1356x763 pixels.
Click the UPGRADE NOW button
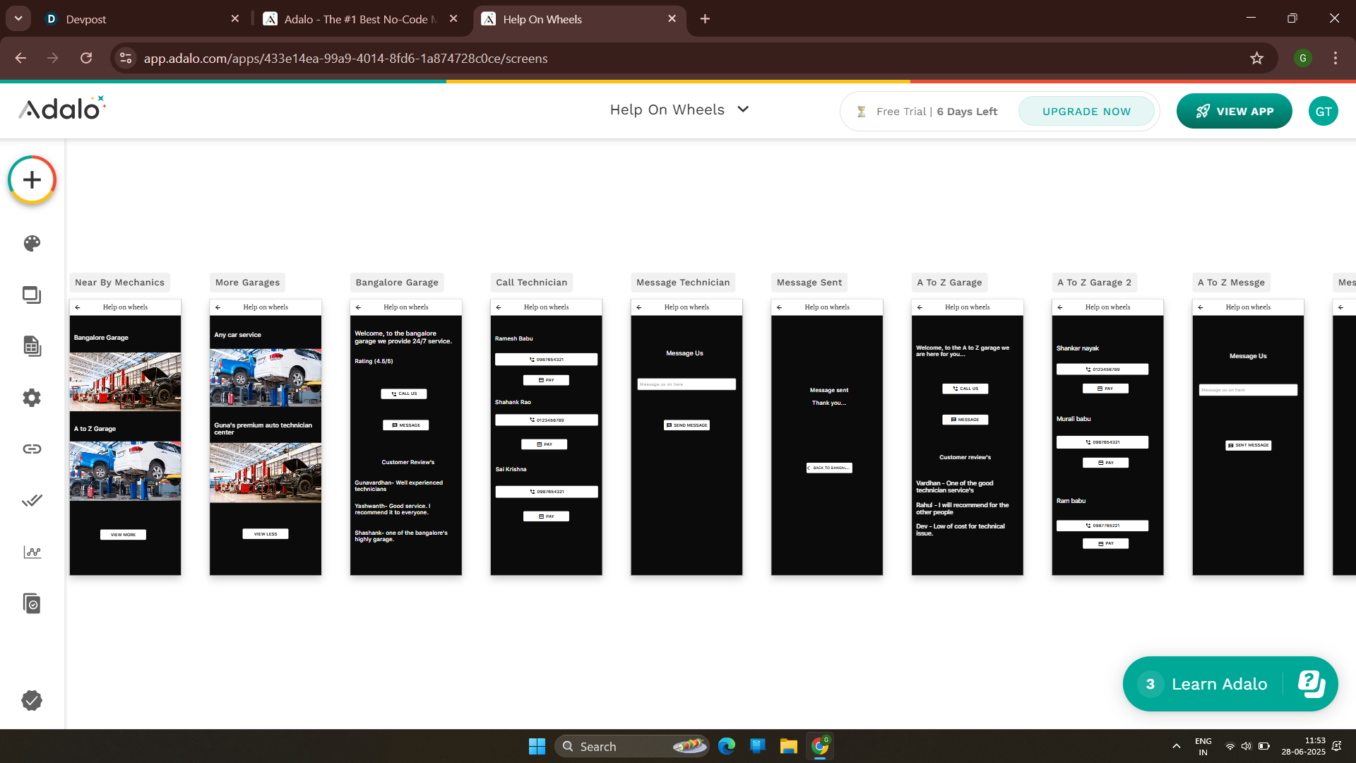point(1086,112)
